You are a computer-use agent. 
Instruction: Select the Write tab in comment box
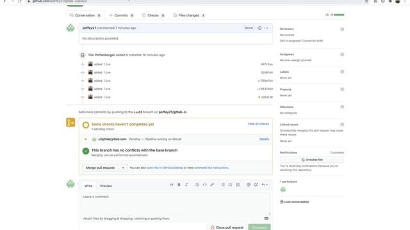[x=88, y=186]
